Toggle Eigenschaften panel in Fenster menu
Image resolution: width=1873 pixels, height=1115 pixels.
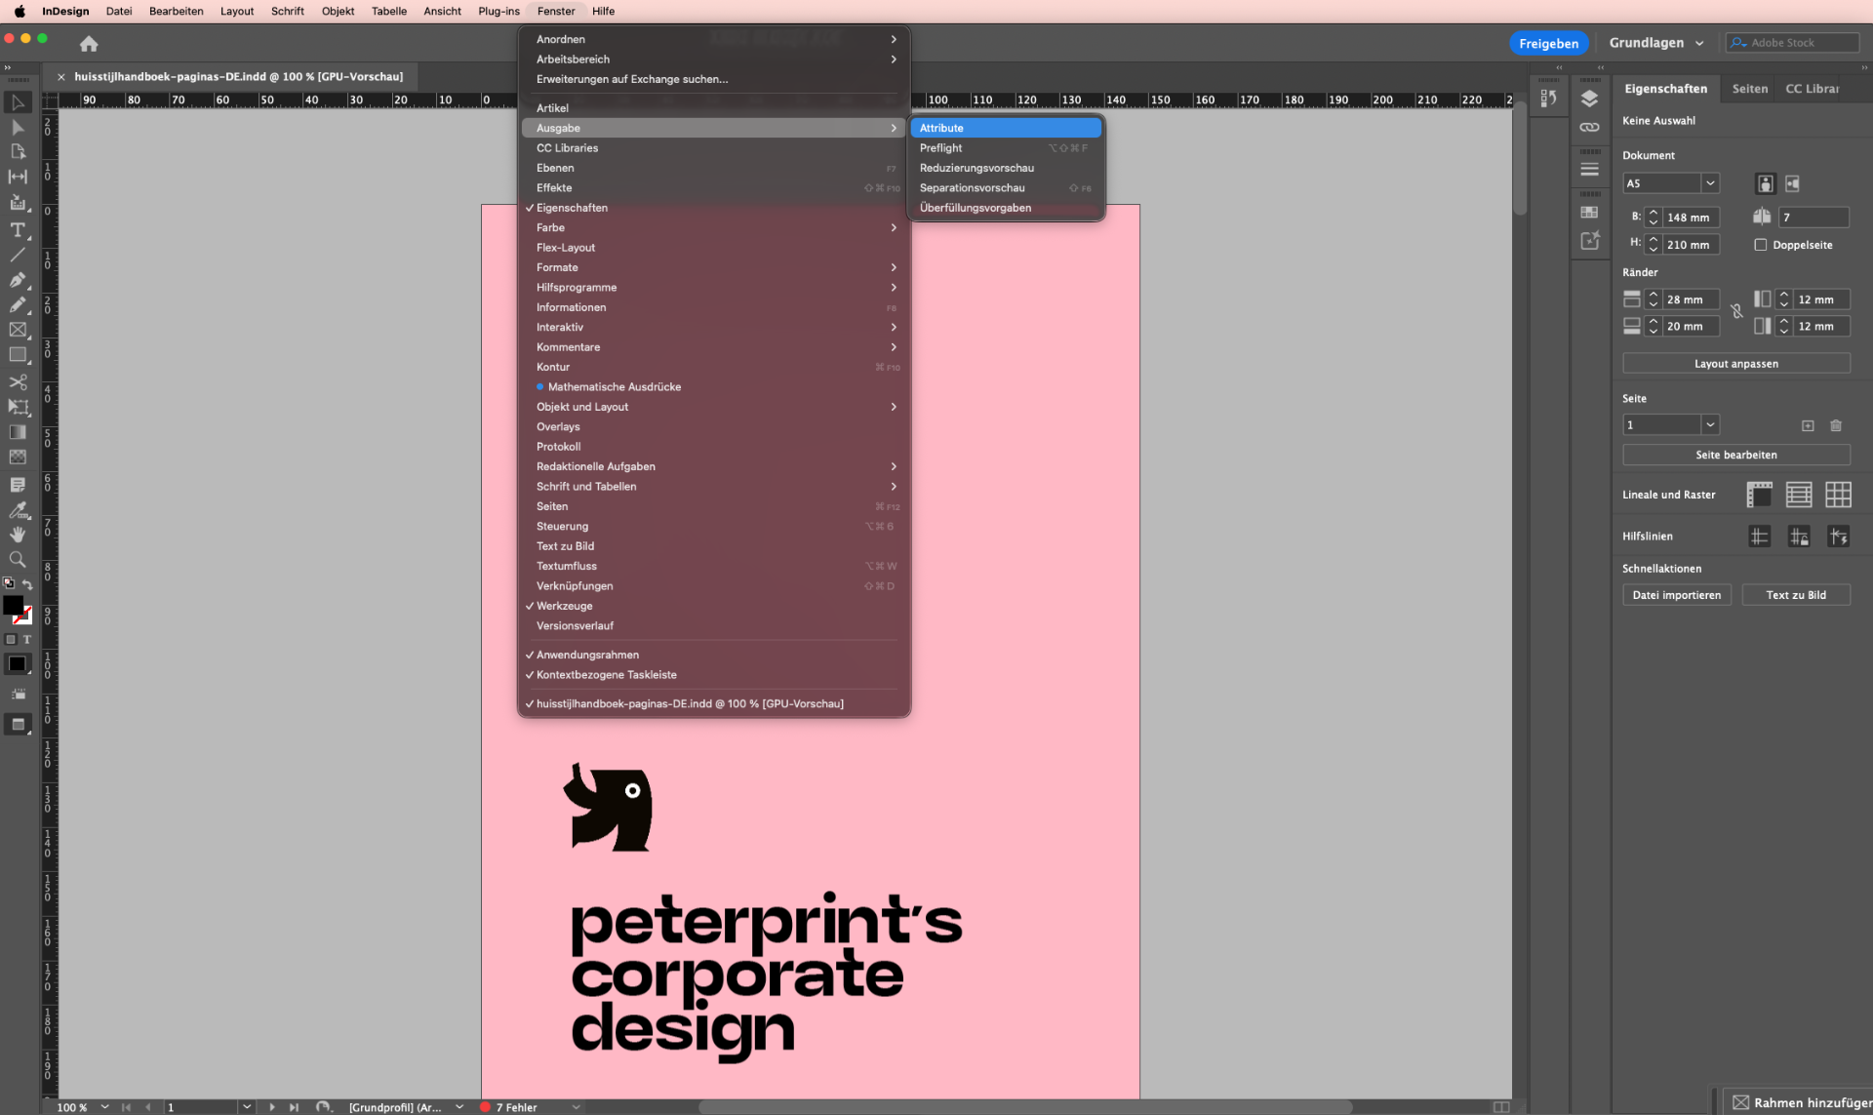tap(714, 208)
